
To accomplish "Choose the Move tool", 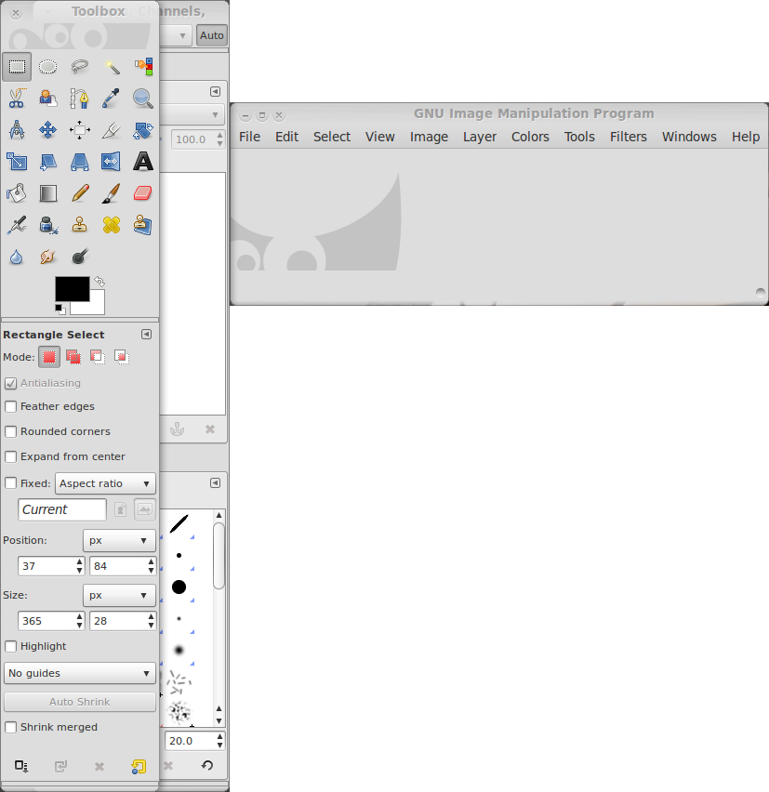I will 48,130.
